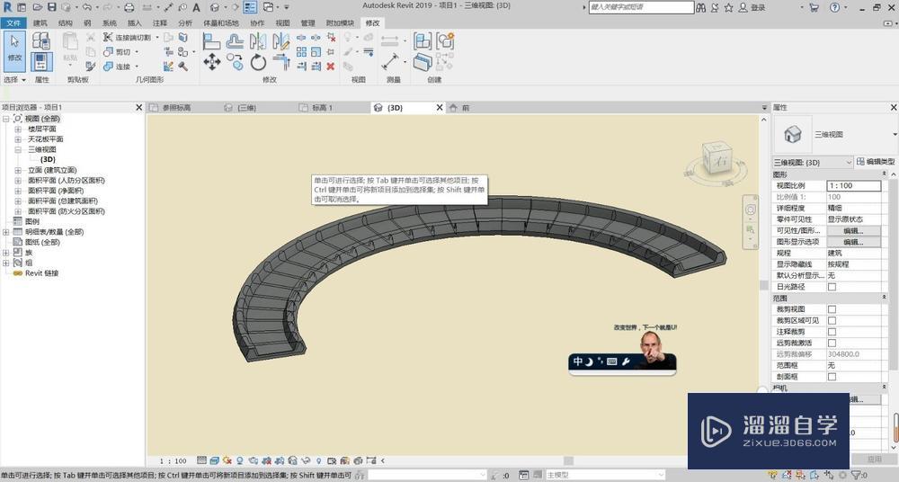Open default 3D view from quick access toolbar
The image size is (899, 482).
215,7
